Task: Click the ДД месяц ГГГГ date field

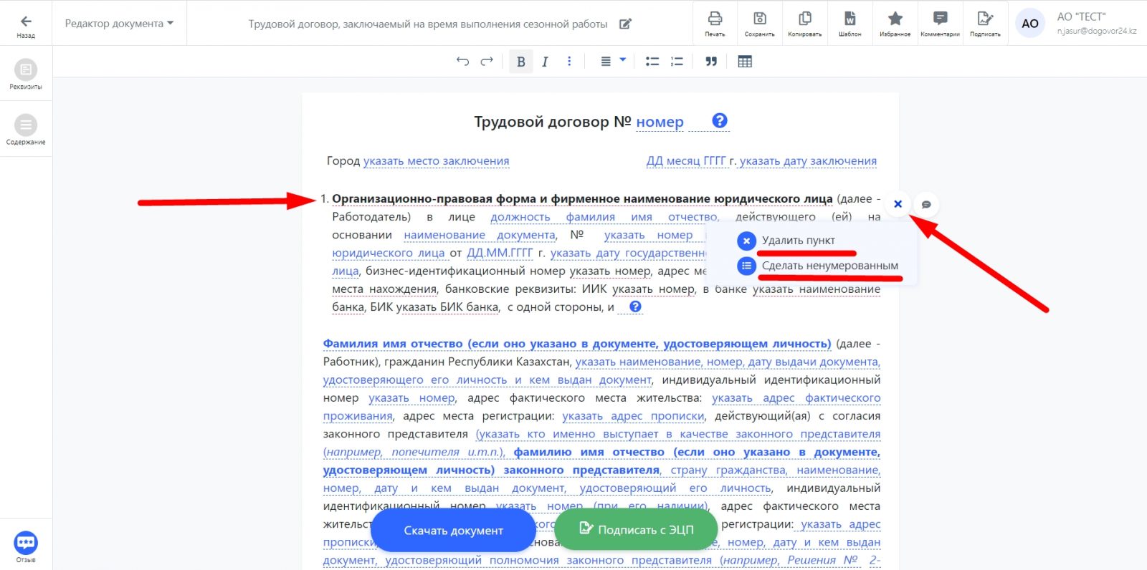Action: (x=686, y=161)
